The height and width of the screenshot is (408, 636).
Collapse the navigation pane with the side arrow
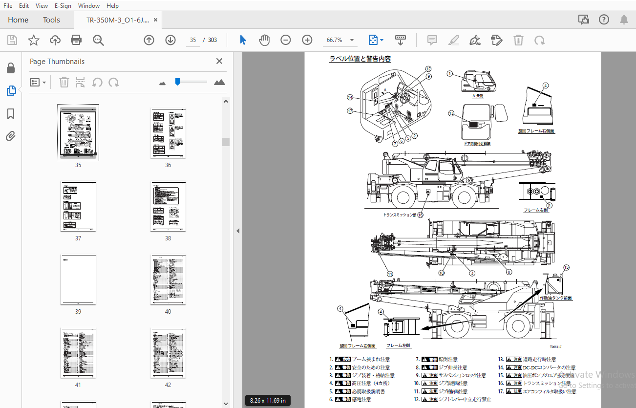pyautogui.click(x=238, y=231)
